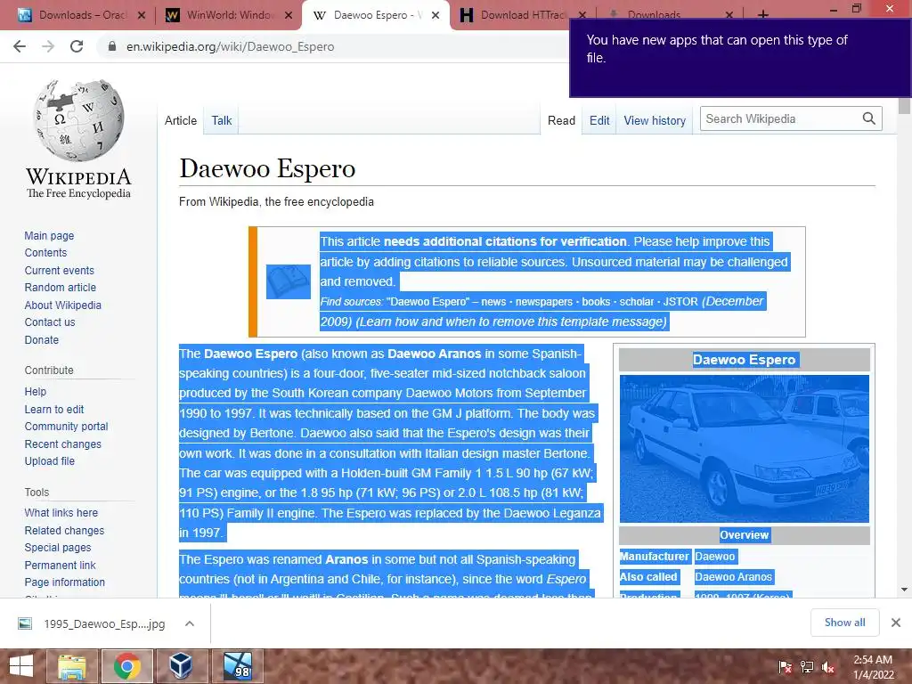Reload the page with refresh icon

coord(77,46)
